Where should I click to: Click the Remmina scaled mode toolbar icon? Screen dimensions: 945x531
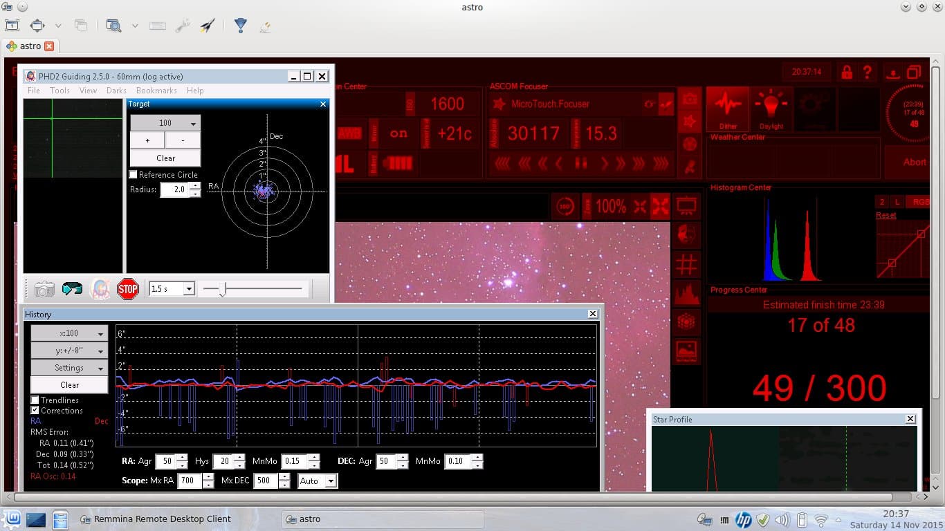[12, 26]
